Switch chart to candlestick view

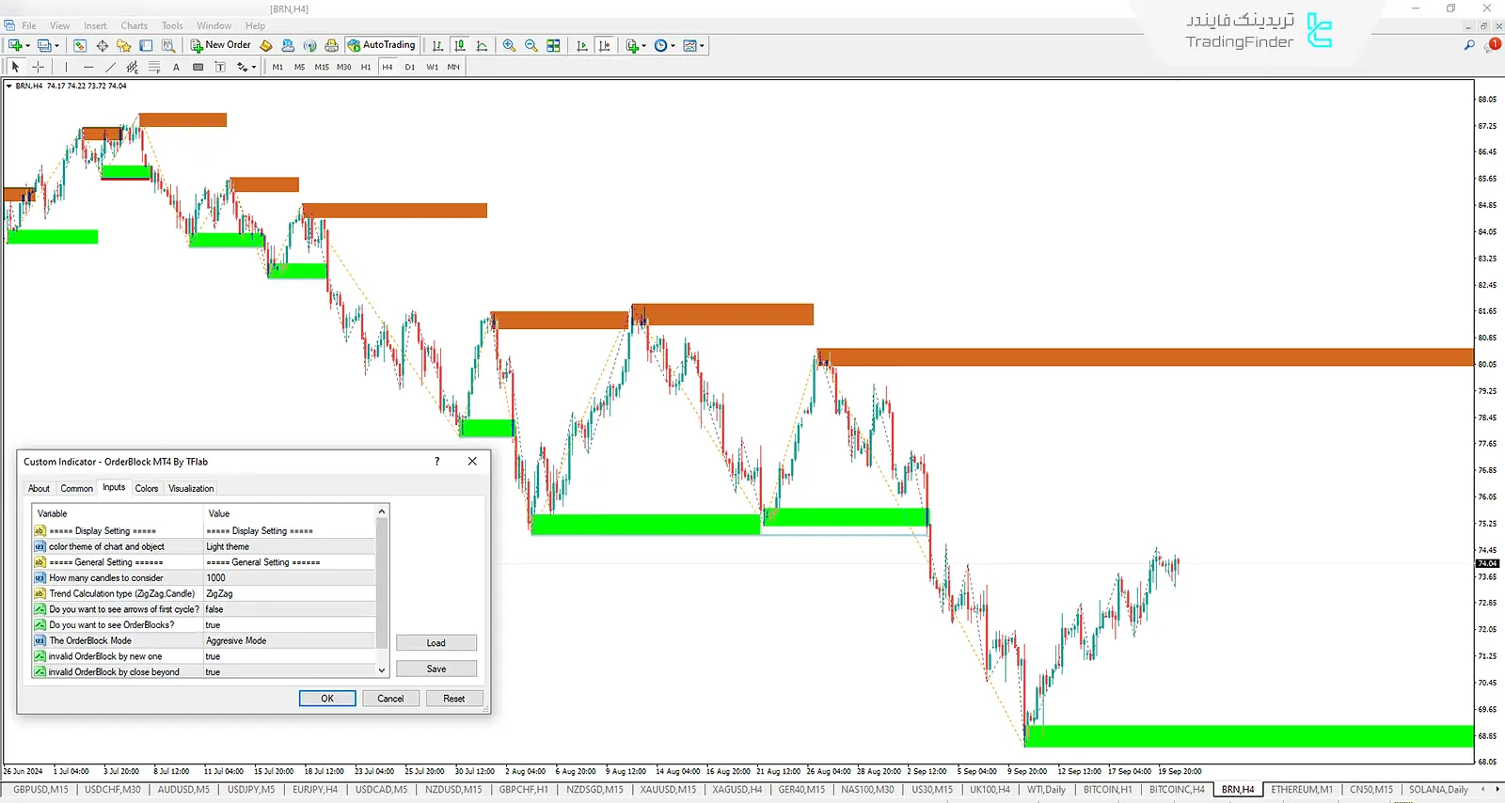point(460,45)
